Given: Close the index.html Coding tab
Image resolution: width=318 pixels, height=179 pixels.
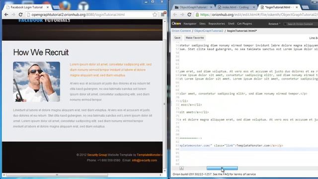Looking at the screenshot, I should (254, 7).
